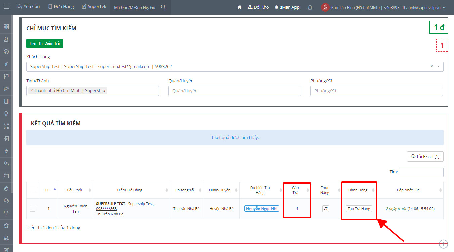Focus the Mã Đơn/M.Đơn Ng. Gửi search box
Image resolution: width=454 pixels, height=252 pixels.
[x=135, y=7]
